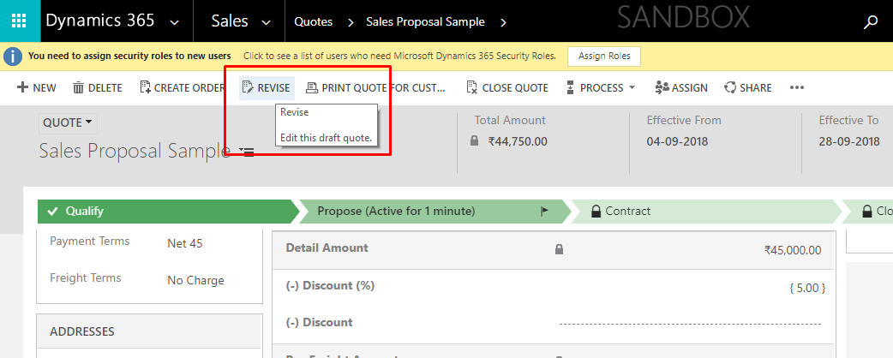
Task: Click the lock icon beside Detail Amount
Action: click(560, 248)
